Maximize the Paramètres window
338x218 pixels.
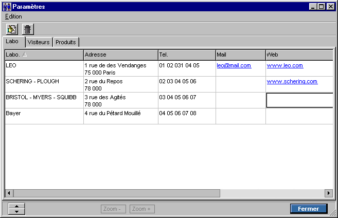coord(321,7)
